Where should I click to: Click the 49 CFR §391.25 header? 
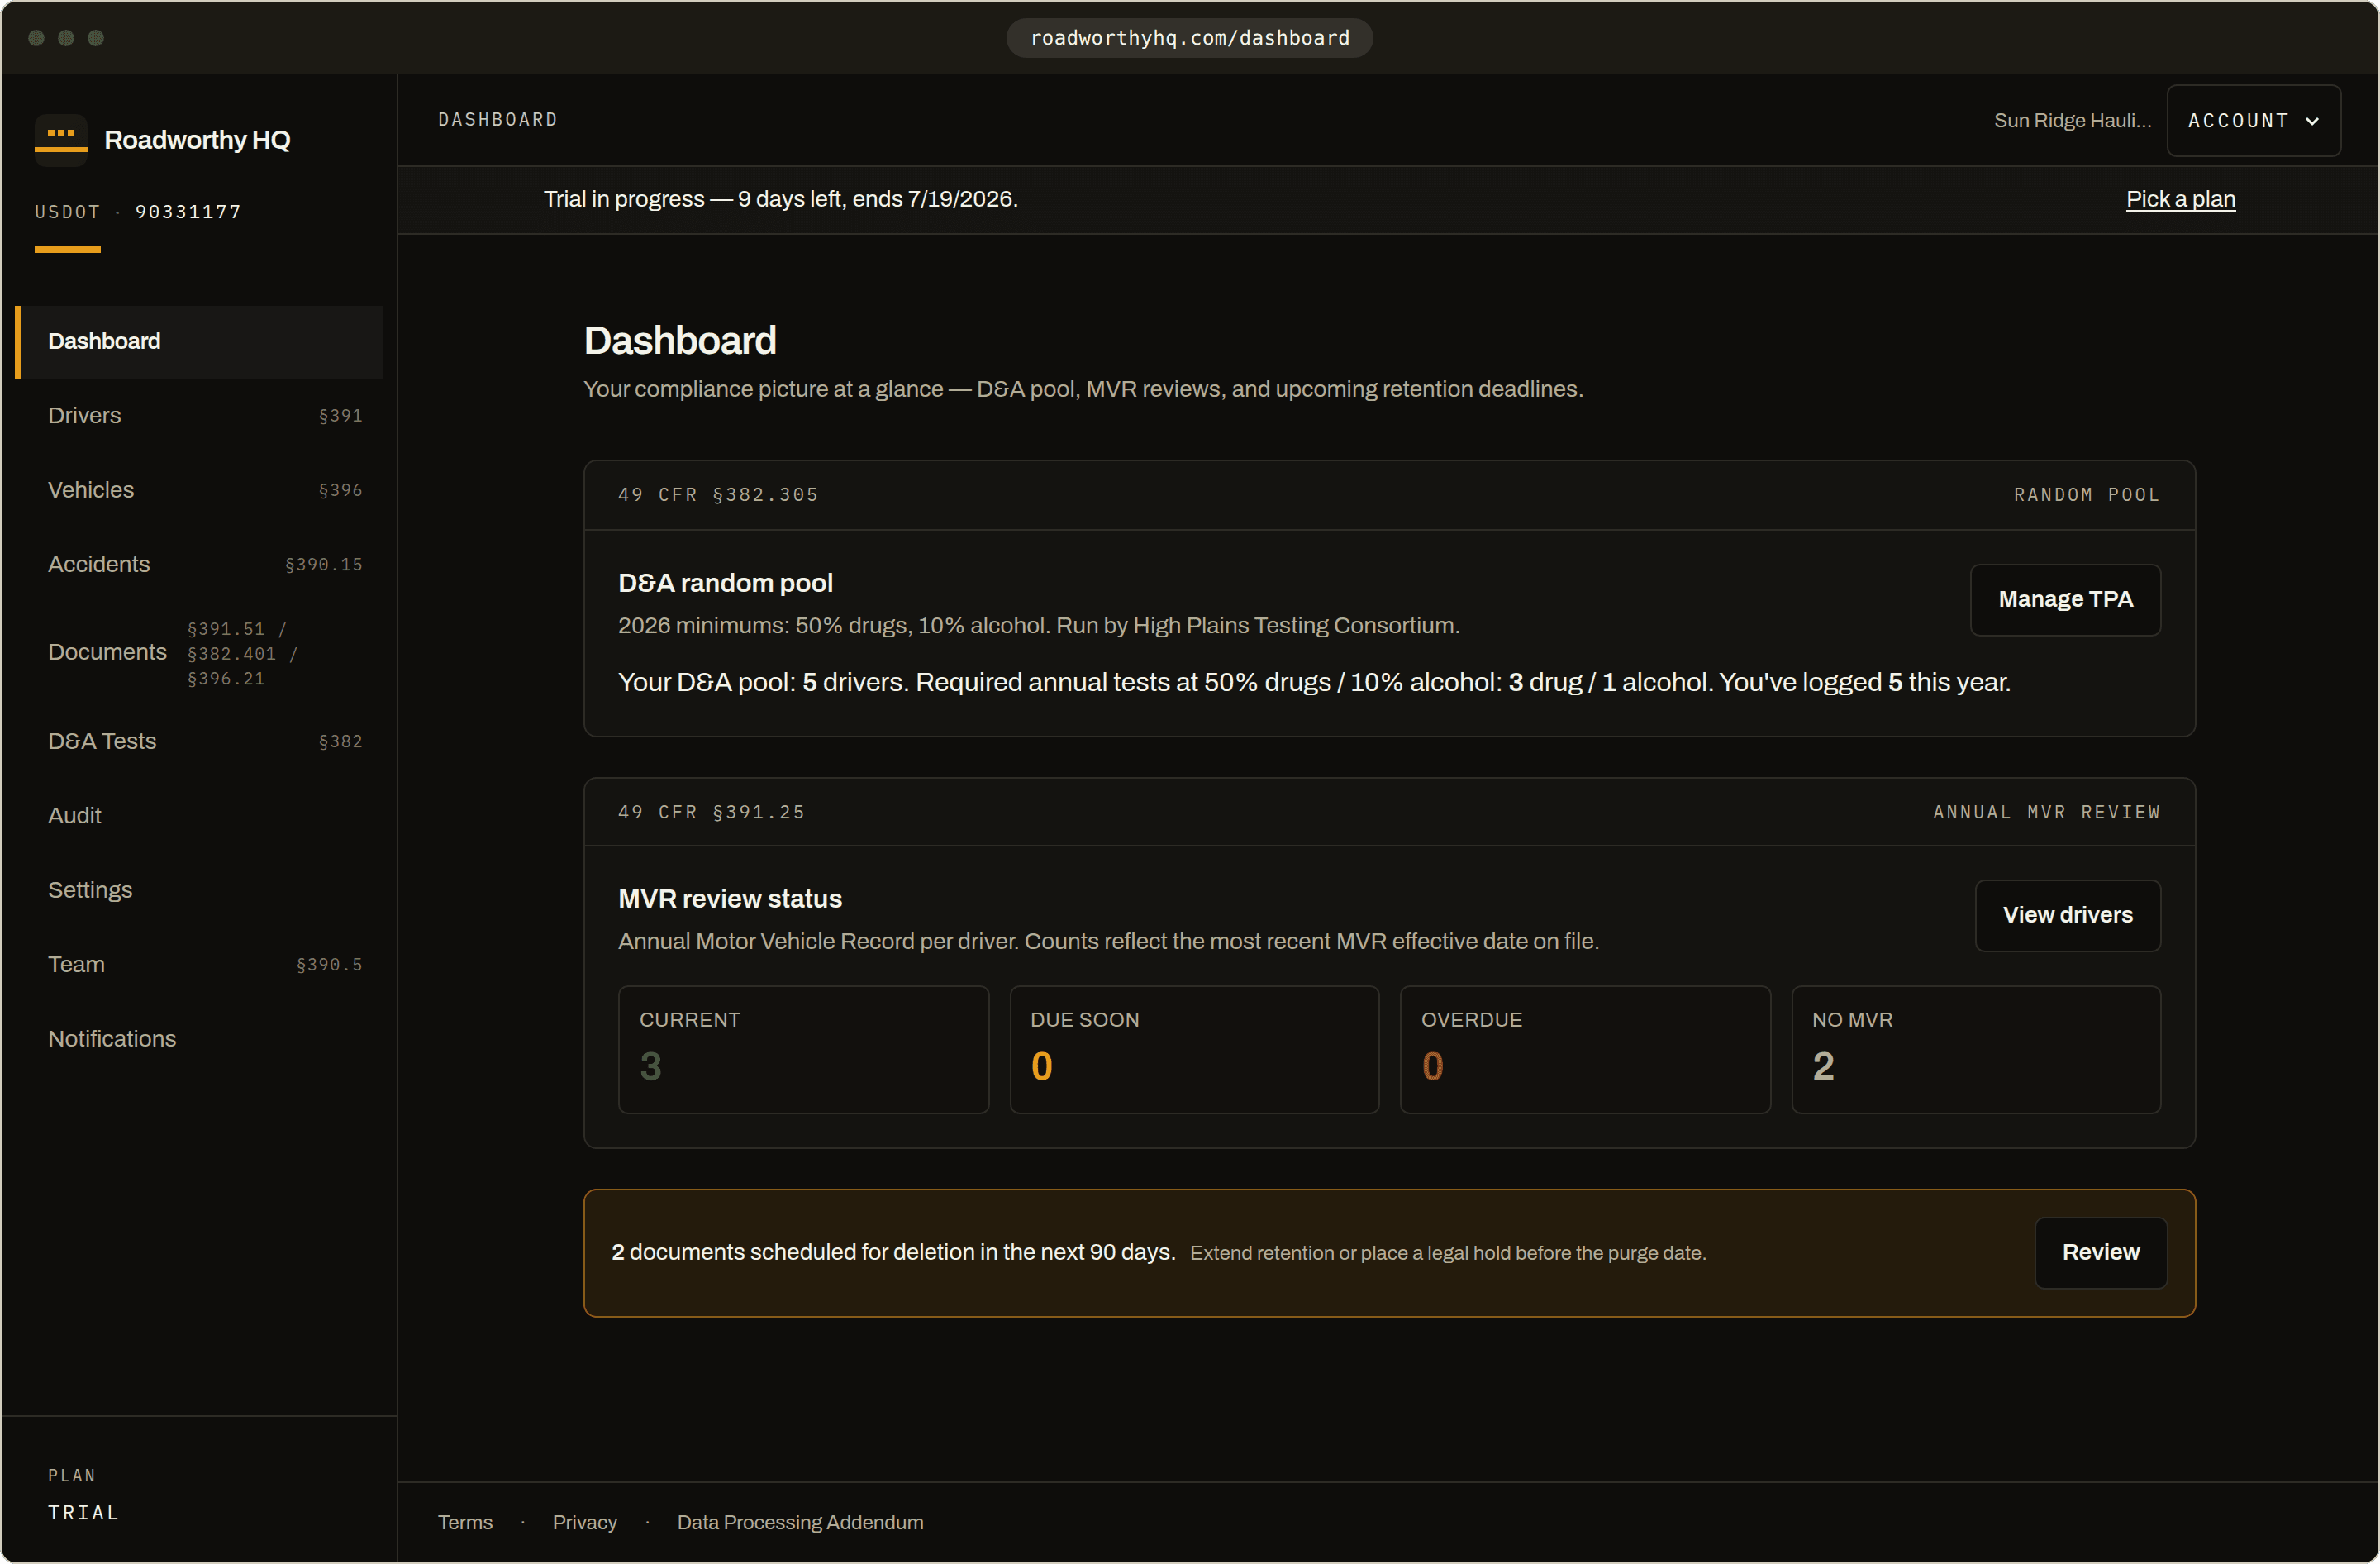711,813
